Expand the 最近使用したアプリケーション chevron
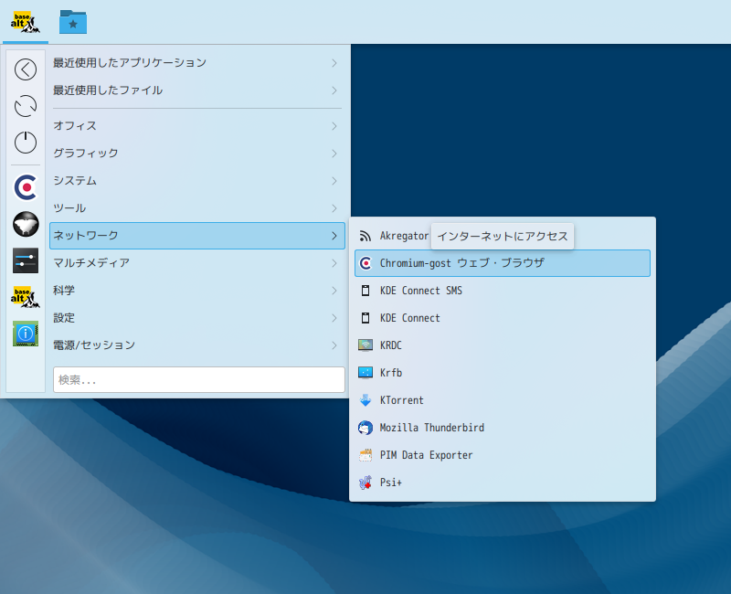The width and height of the screenshot is (731, 594). click(334, 63)
